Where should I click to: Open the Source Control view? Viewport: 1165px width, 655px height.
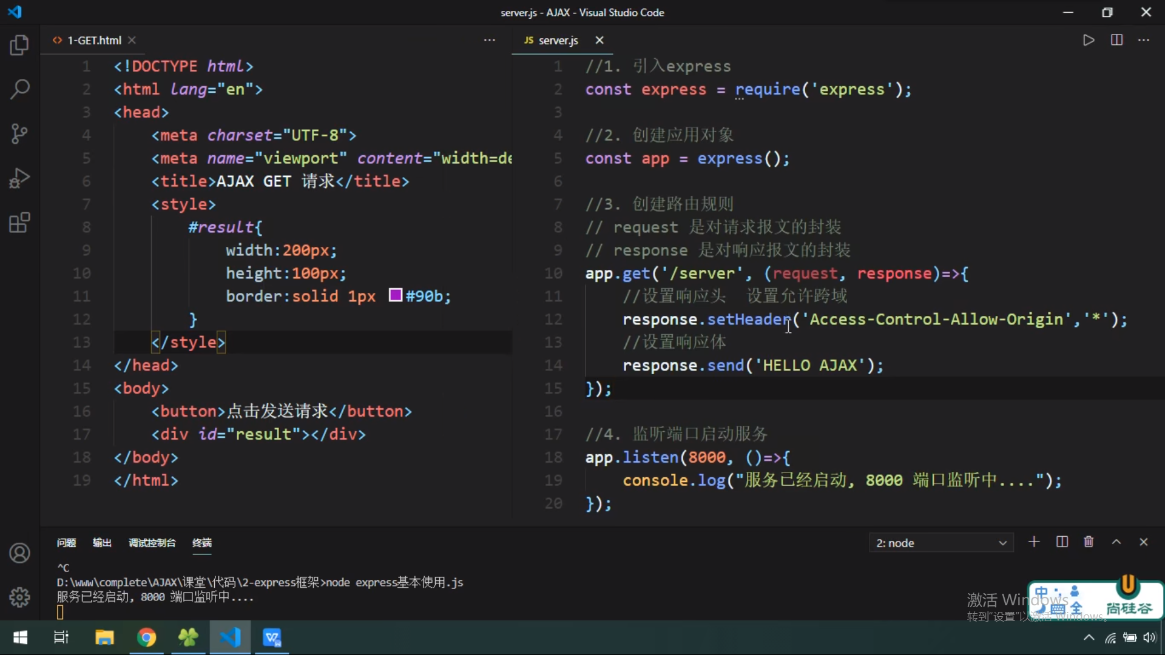click(x=19, y=133)
